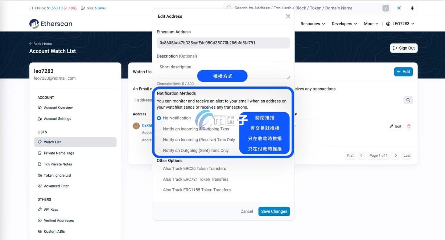Screen dimensions: 445x240
Task: Close the Edit Address dialog
Action: 288,16
